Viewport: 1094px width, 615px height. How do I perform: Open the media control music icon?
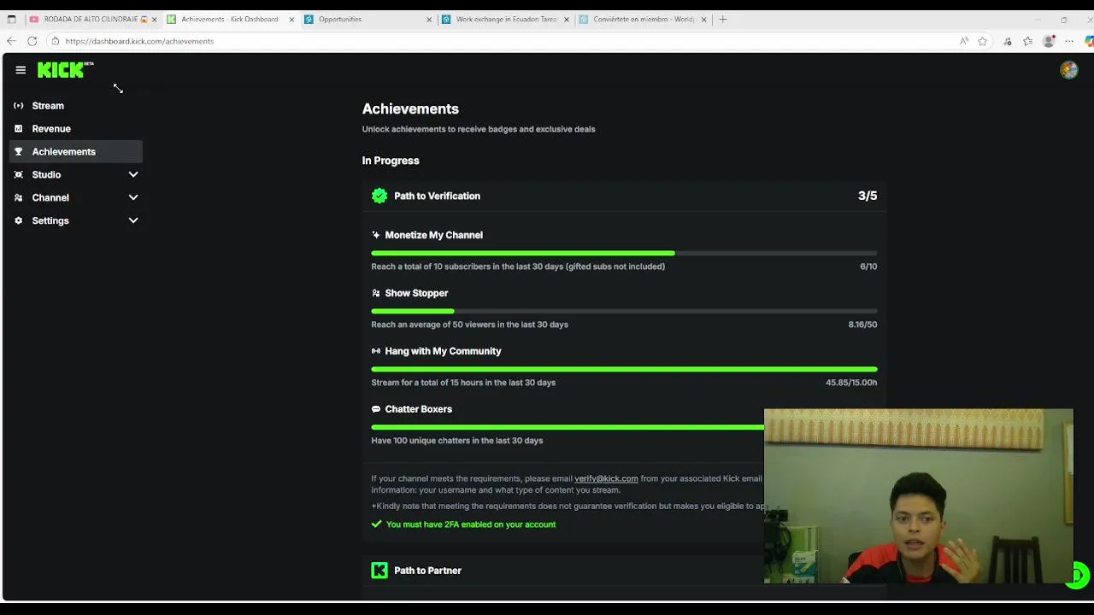[1008, 41]
